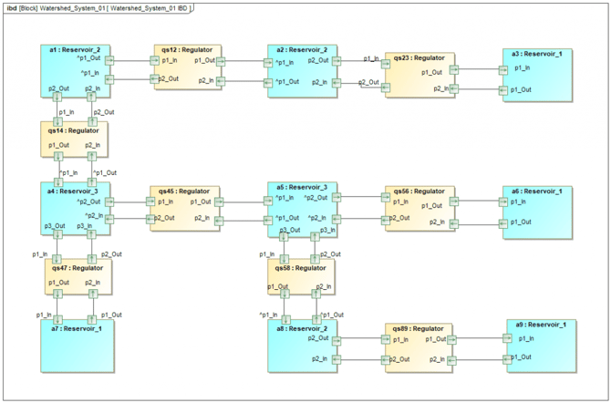
Task: Select the ^p1_In port atop a4 : Reservoir_3
Action: pyautogui.click(x=58, y=182)
